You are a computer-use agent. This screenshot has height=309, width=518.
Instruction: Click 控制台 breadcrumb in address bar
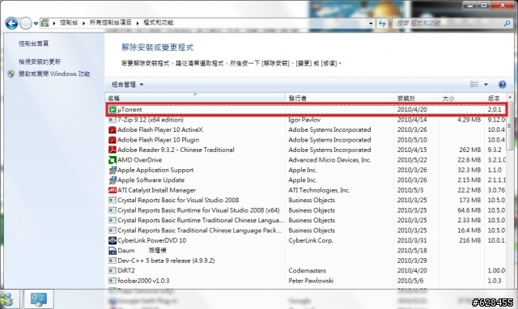click(69, 23)
